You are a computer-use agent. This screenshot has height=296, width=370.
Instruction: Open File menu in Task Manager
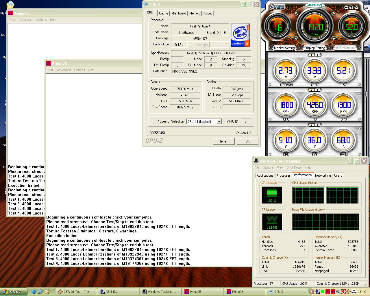(257, 167)
